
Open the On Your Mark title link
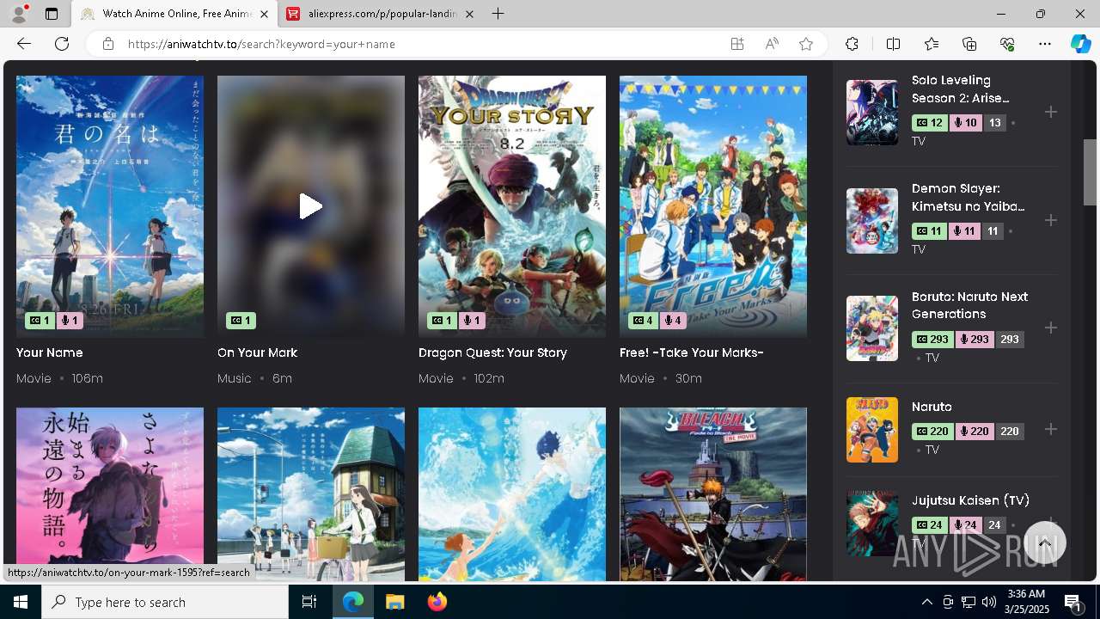(x=257, y=352)
